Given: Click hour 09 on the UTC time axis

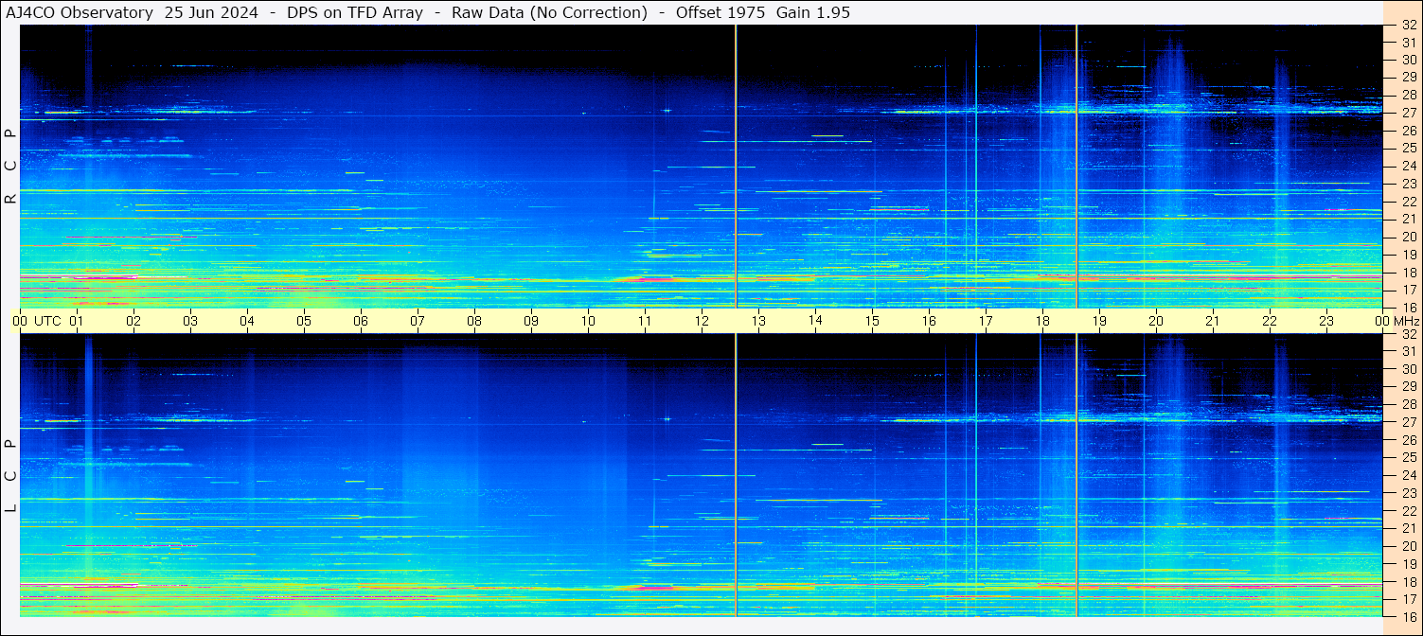Looking at the screenshot, I should coord(531,321).
